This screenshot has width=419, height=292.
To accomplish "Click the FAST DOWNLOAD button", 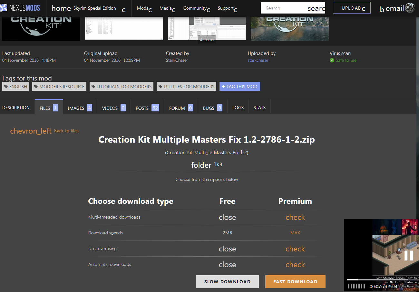I will pyautogui.click(x=295, y=282).
